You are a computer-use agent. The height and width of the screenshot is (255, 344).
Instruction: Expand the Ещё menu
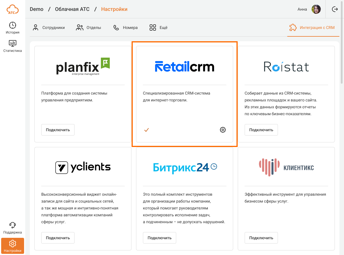point(158,28)
